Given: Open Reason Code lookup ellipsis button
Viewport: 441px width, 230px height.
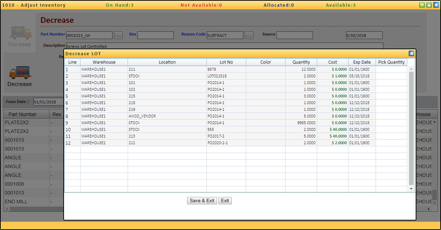Looking at the screenshot, I should 249,35.
